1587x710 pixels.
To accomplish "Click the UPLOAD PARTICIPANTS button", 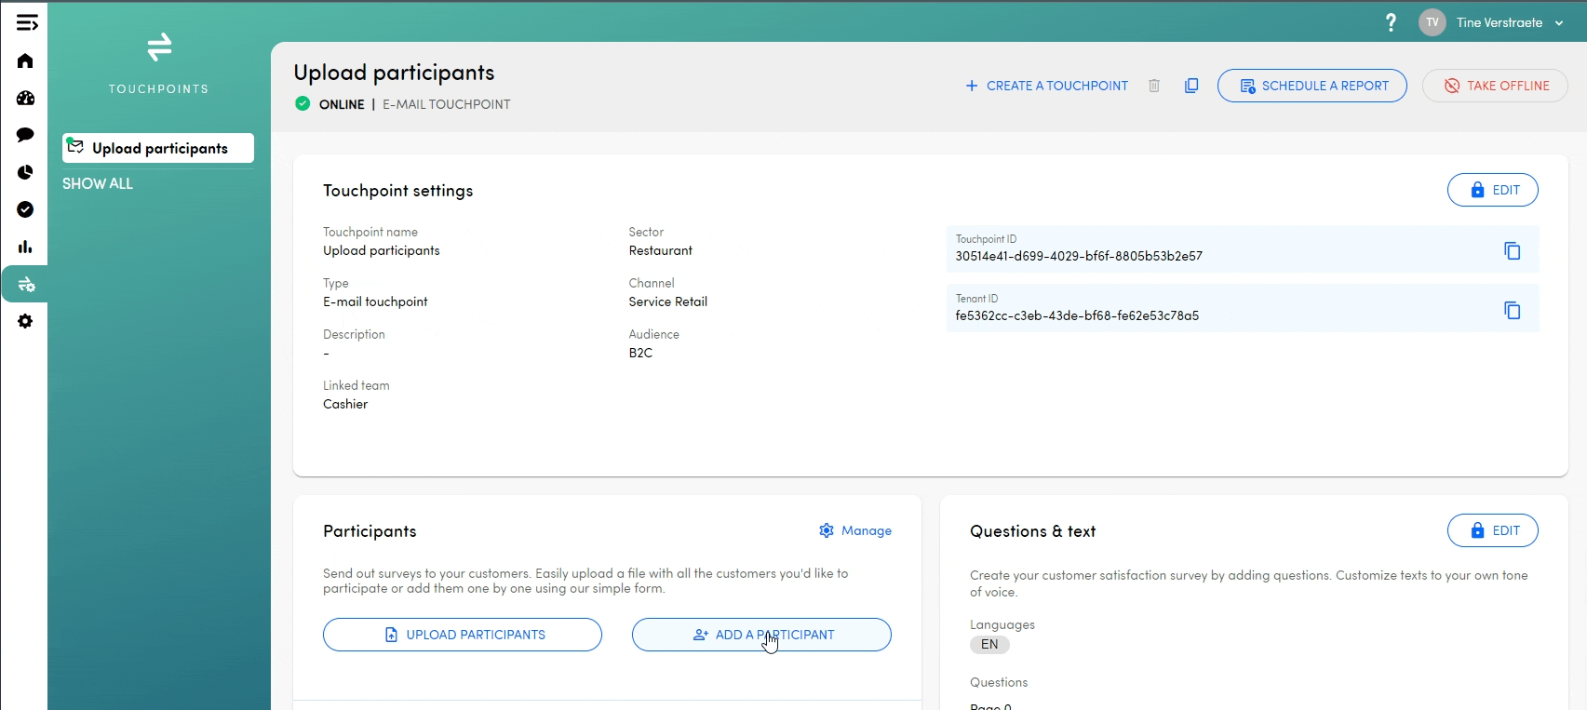I will point(463,635).
